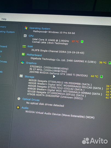Click the CPU chip icon

[x=25, y=36]
